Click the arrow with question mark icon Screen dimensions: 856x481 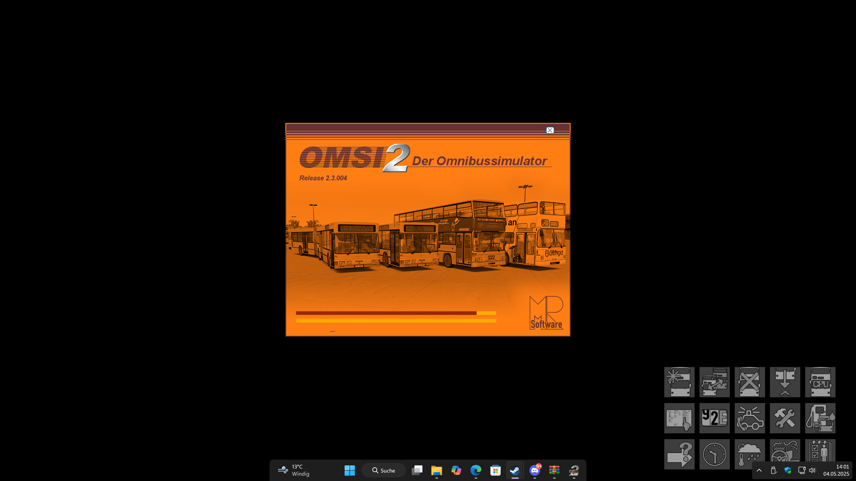pyautogui.click(x=679, y=454)
